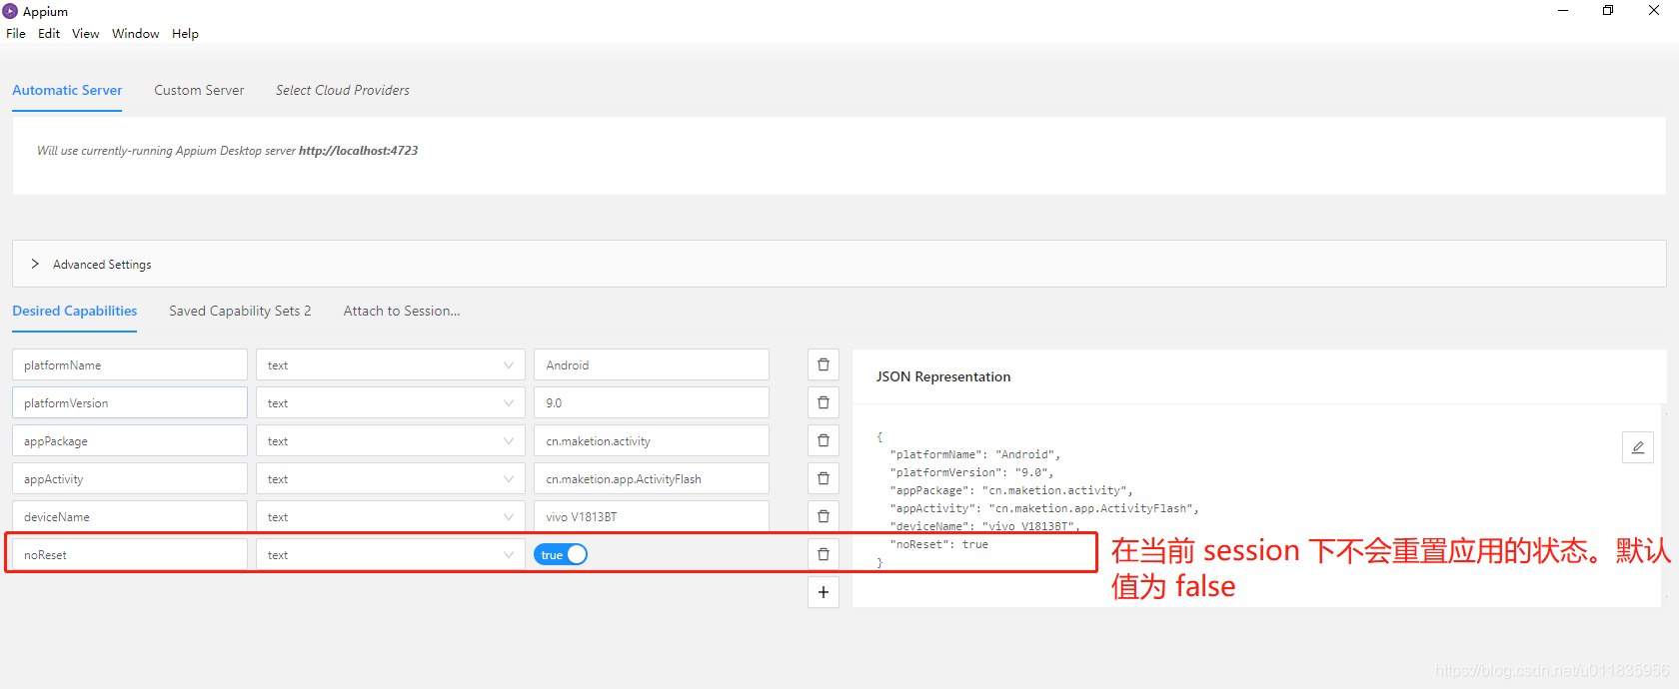Image resolution: width=1679 pixels, height=689 pixels.
Task: Open Attach to Session tab
Action: click(402, 311)
